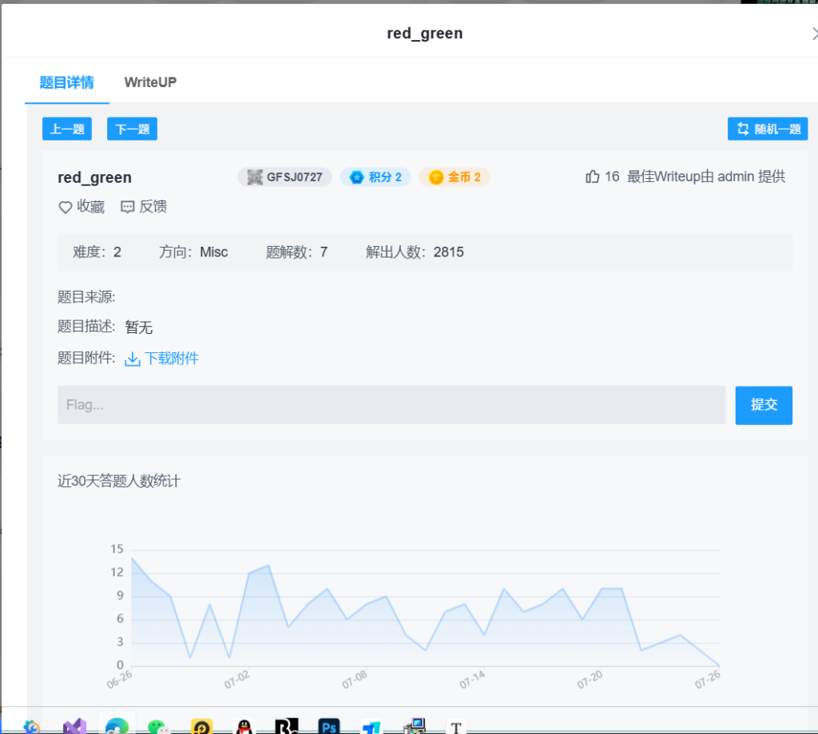The image size is (818, 734).
Task: Click the heart 收藏 favorite icon
Action: 66,207
